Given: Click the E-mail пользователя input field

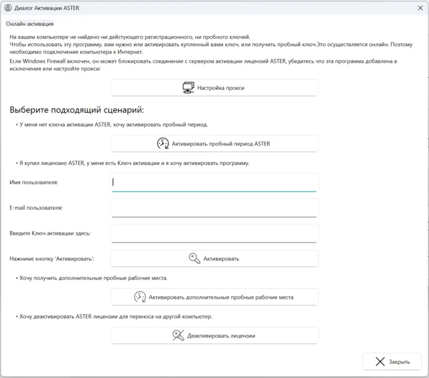Looking at the screenshot, I should pyautogui.click(x=214, y=208).
